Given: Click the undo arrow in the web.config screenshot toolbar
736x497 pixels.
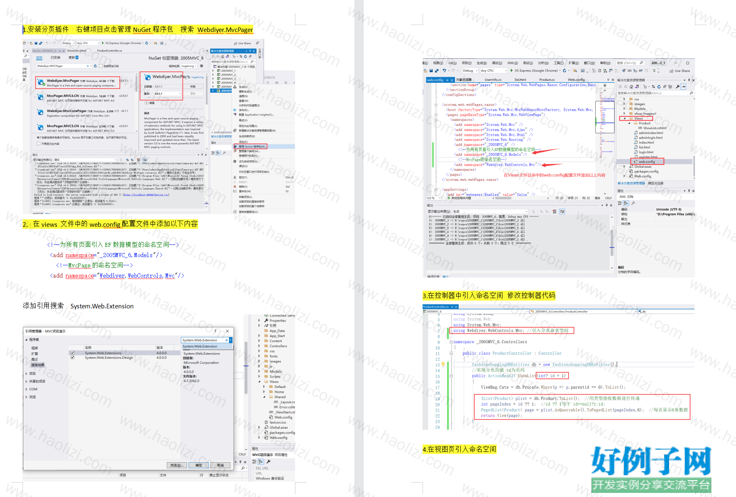Looking at the screenshot, I should [x=444, y=71].
